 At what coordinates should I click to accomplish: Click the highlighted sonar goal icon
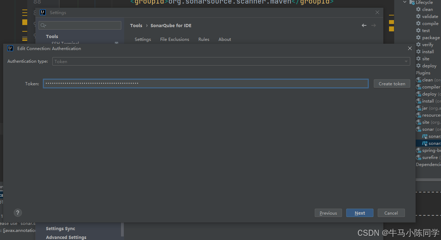coord(425,143)
